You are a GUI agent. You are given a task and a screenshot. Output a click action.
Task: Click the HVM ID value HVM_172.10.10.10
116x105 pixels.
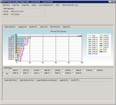click(x=17, y=12)
